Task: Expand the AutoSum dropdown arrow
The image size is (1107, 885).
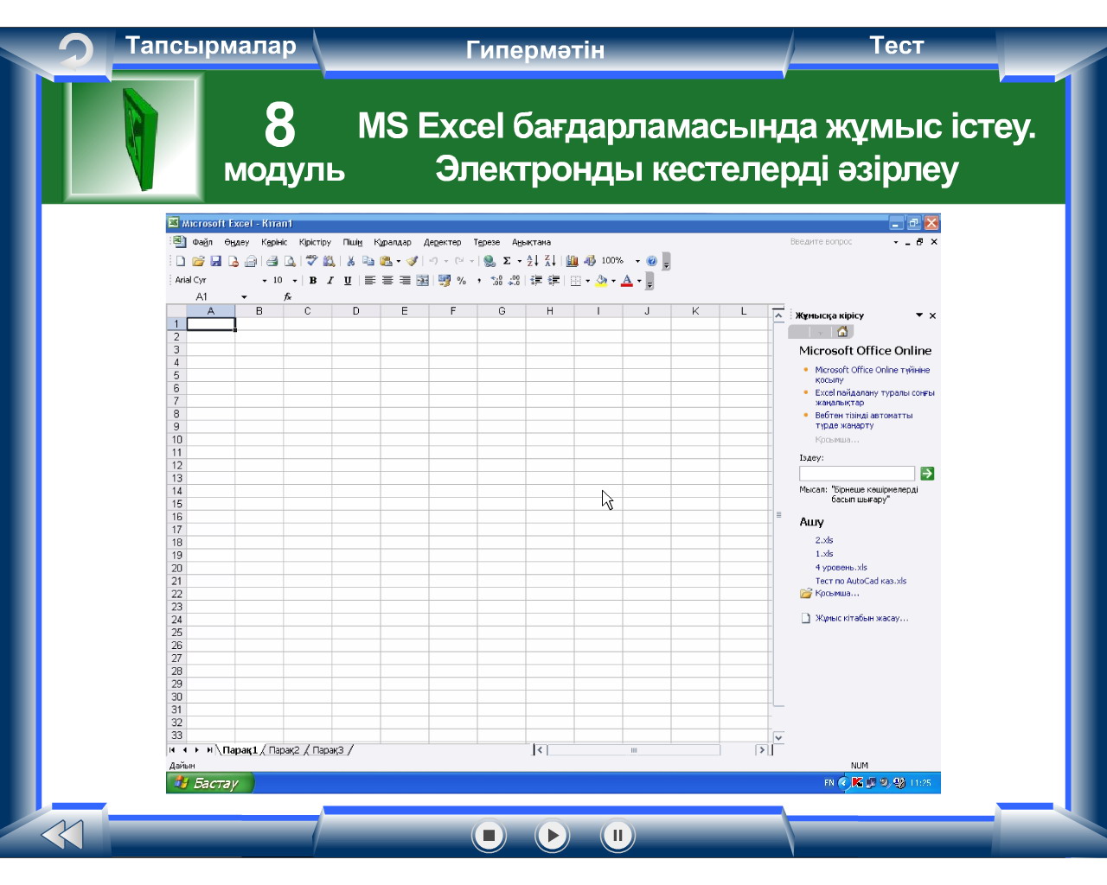Action: click(x=519, y=261)
